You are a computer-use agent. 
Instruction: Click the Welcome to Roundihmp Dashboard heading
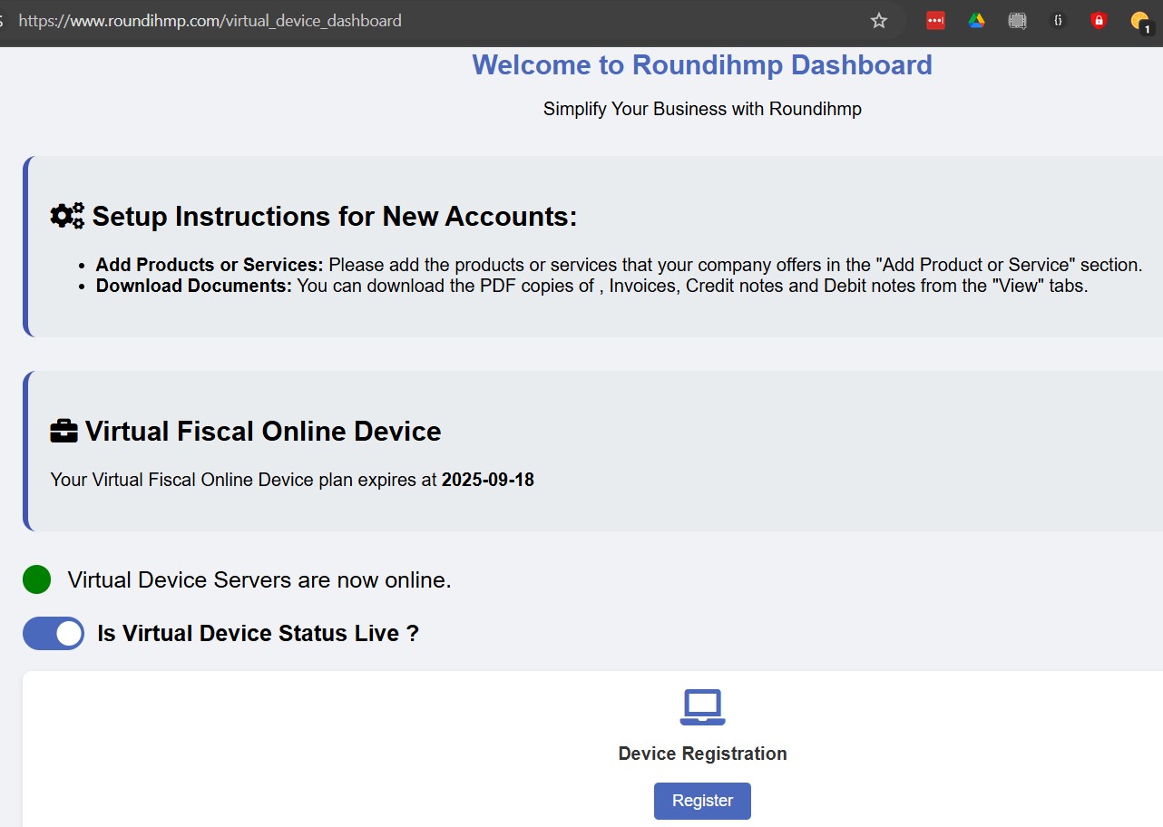[x=701, y=64]
